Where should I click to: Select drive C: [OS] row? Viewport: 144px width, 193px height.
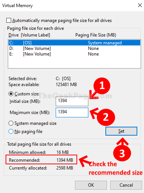(75, 43)
